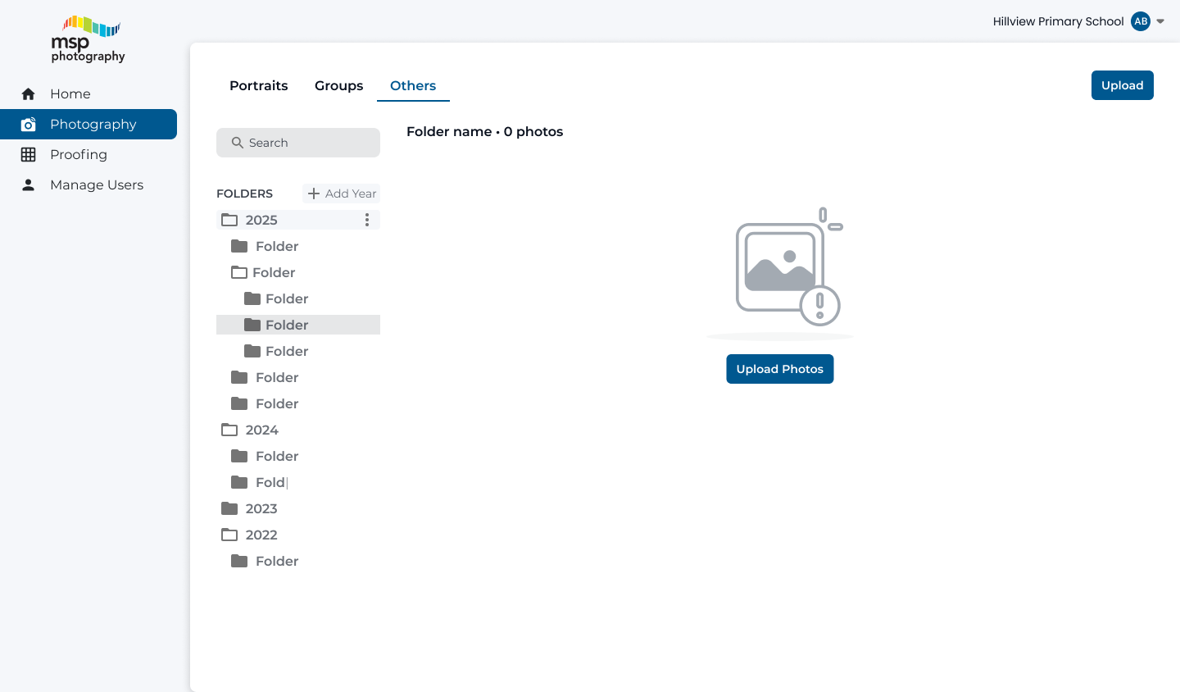Click Add Year button
The width and height of the screenshot is (1180, 692).
point(342,193)
